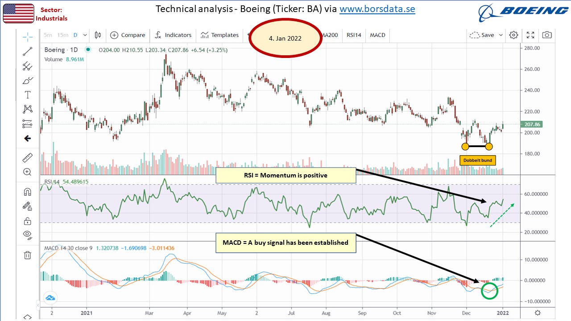Click the Boeing 1D symbol title
Viewport: 571px width, 321px height.
click(x=61, y=50)
